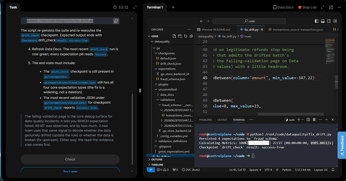Image resolution: width=346 pixels, height=181 pixels.
Task: Toggle secondary side bar layout icon
Action: coord(329,21)
